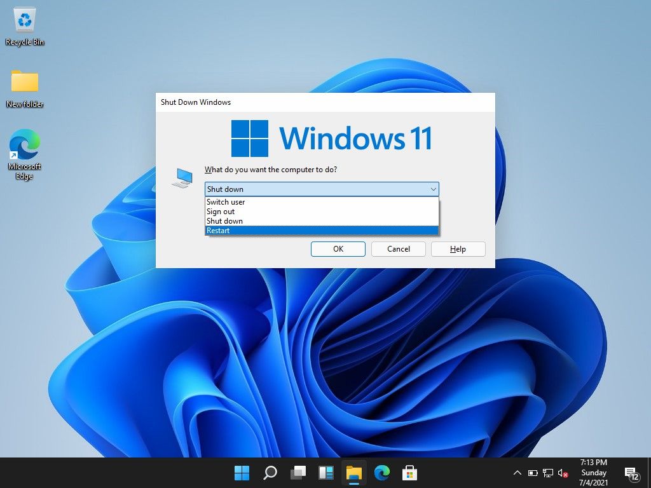The width and height of the screenshot is (651, 488).
Task: Check the battery status icon
Action: tap(534, 473)
